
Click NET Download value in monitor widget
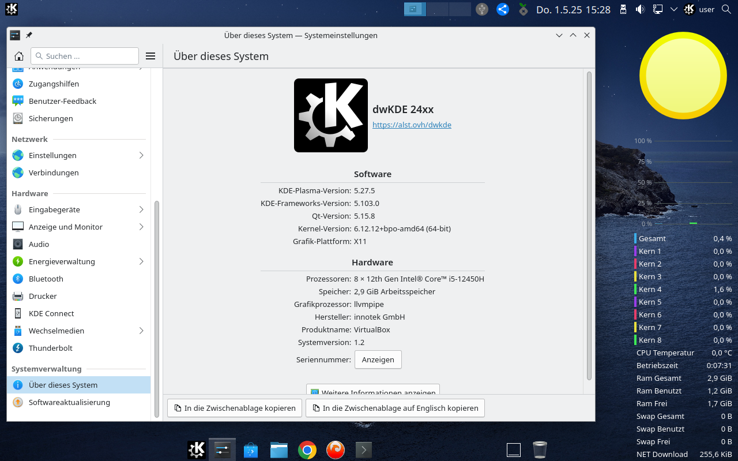[x=716, y=454]
